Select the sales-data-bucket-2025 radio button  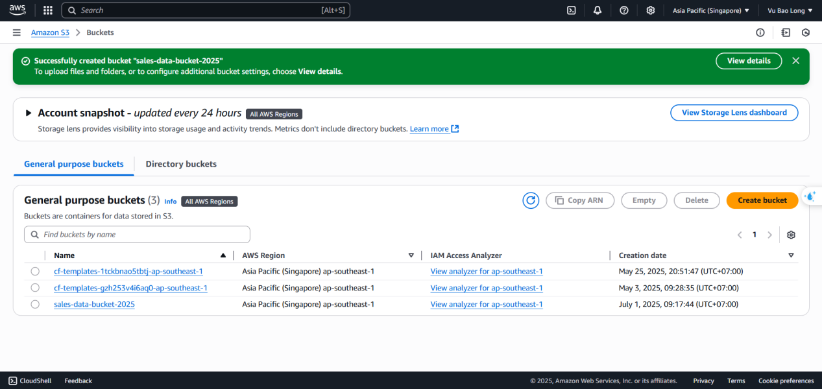pos(35,304)
